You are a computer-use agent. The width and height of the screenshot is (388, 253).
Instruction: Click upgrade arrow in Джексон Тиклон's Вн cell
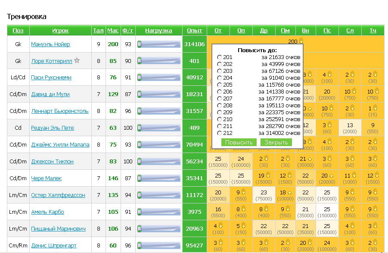click(x=310, y=159)
